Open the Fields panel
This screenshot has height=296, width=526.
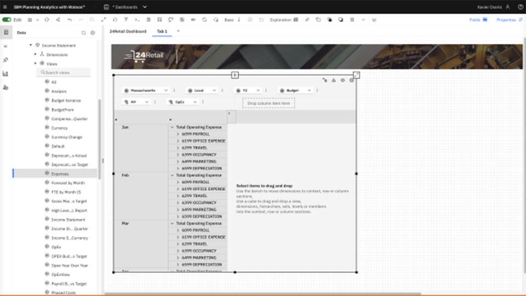pos(478,20)
